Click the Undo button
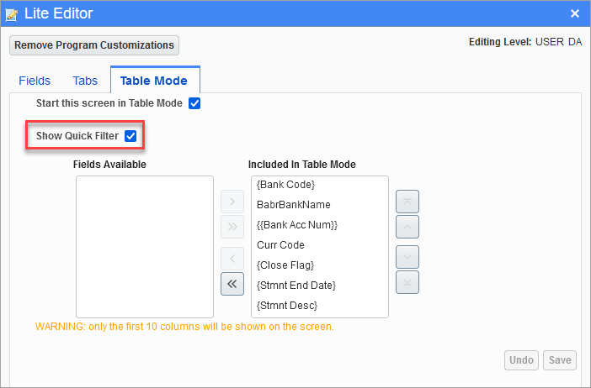The image size is (591, 388). [x=522, y=360]
